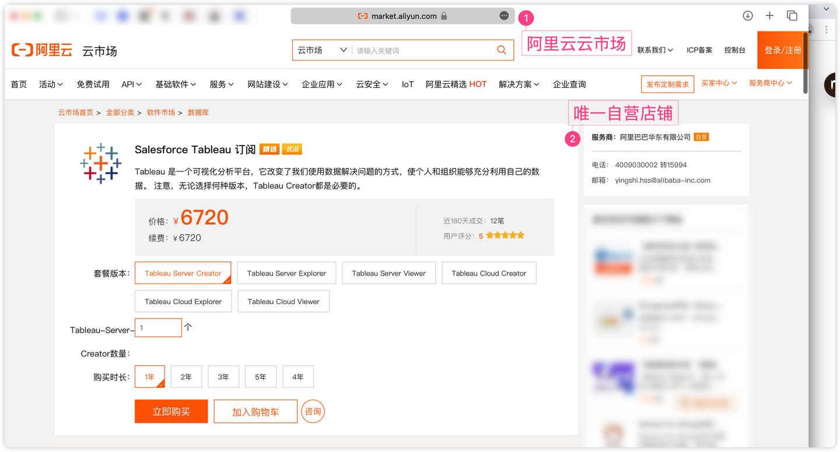Click the page vertical scrollbar
The height and width of the screenshot is (452, 840).
[x=806, y=63]
